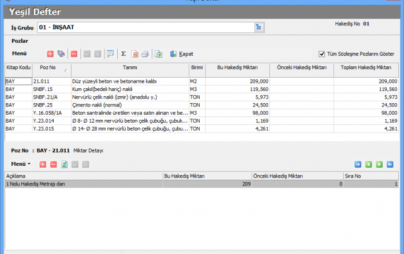Add a new row in Miktar Detayı toolbar
The image size is (404, 254).
[43, 164]
